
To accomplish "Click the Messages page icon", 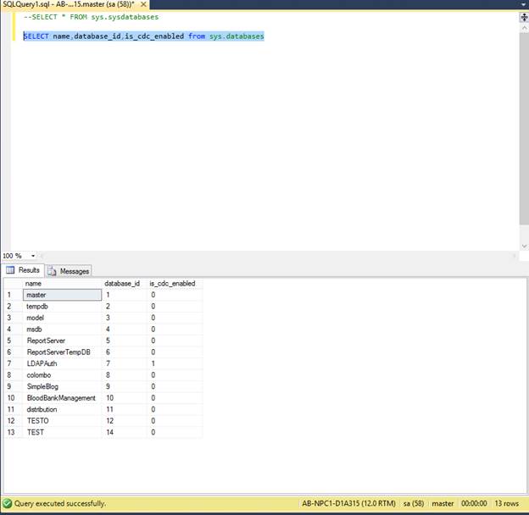I will tap(52, 271).
